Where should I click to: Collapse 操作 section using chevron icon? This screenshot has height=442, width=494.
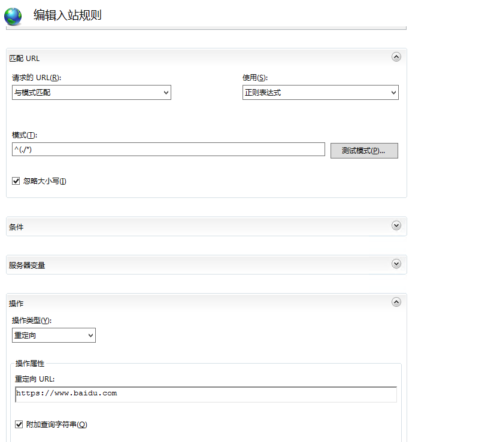click(x=396, y=302)
